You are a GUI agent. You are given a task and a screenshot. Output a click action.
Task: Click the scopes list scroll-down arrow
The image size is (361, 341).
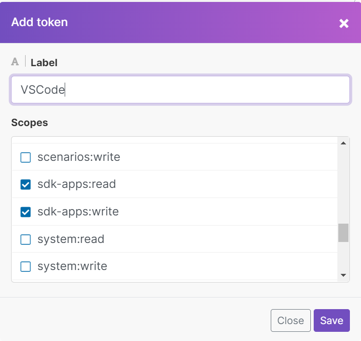pos(343,275)
